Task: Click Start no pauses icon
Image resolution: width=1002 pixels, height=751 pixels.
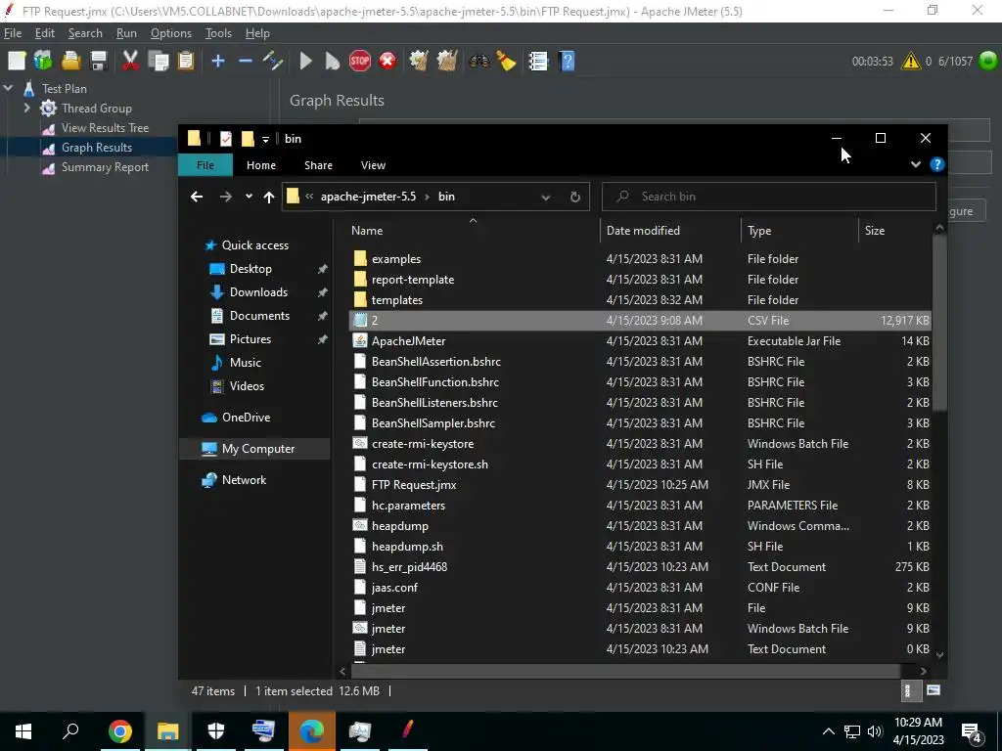Action: coord(333,62)
